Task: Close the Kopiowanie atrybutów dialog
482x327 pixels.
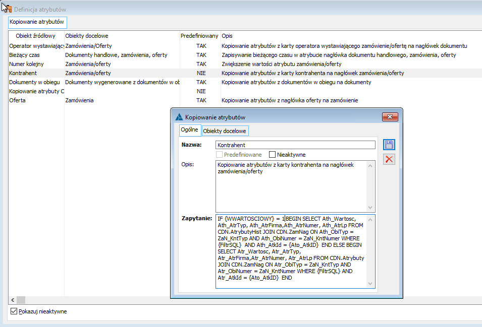Action: pyautogui.click(x=390, y=117)
